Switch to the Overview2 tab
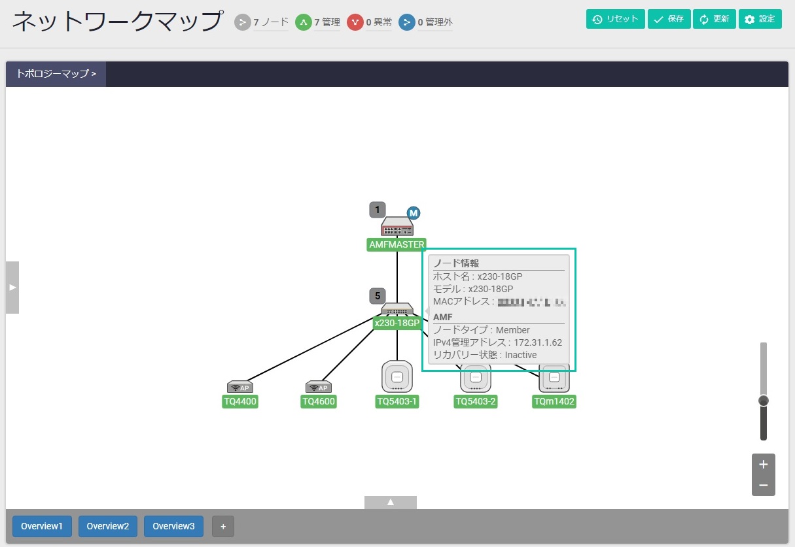Screen dimensions: 795x547 pyautogui.click(x=108, y=526)
